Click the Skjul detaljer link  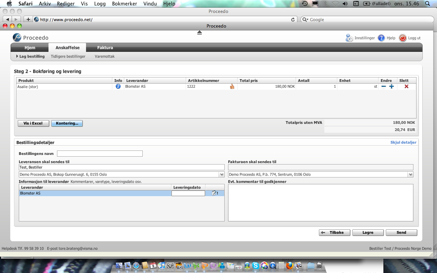tap(403, 142)
